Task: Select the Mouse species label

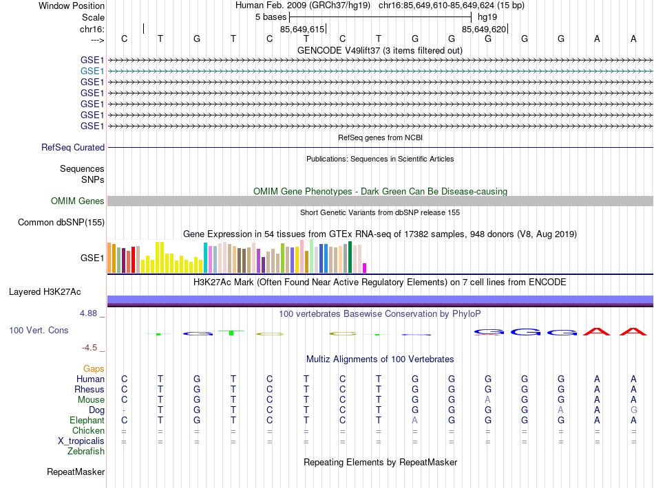Action: tap(91, 400)
